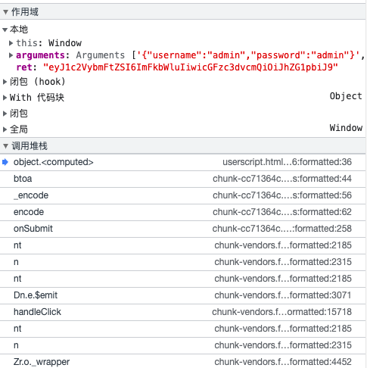Open chunk-vendors formatted:4452 source link
Viewport: 367px width, 368px height.
[283, 362]
